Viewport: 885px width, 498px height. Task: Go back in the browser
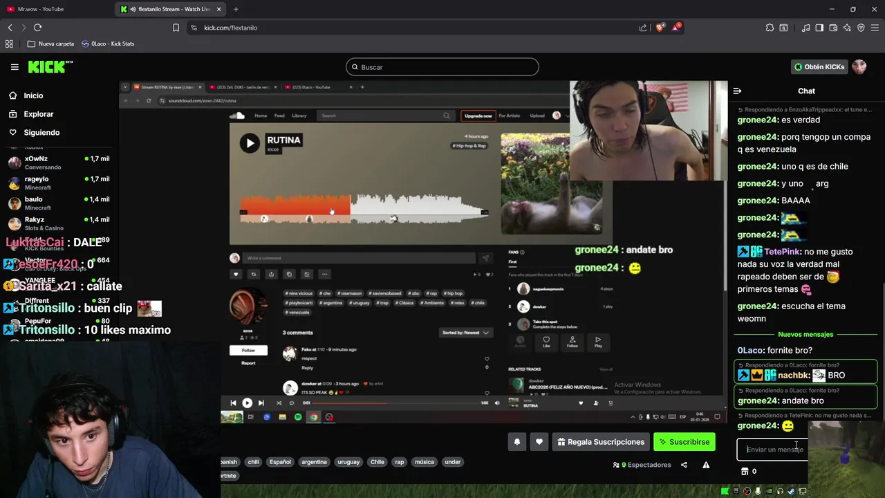pyautogui.click(x=10, y=28)
